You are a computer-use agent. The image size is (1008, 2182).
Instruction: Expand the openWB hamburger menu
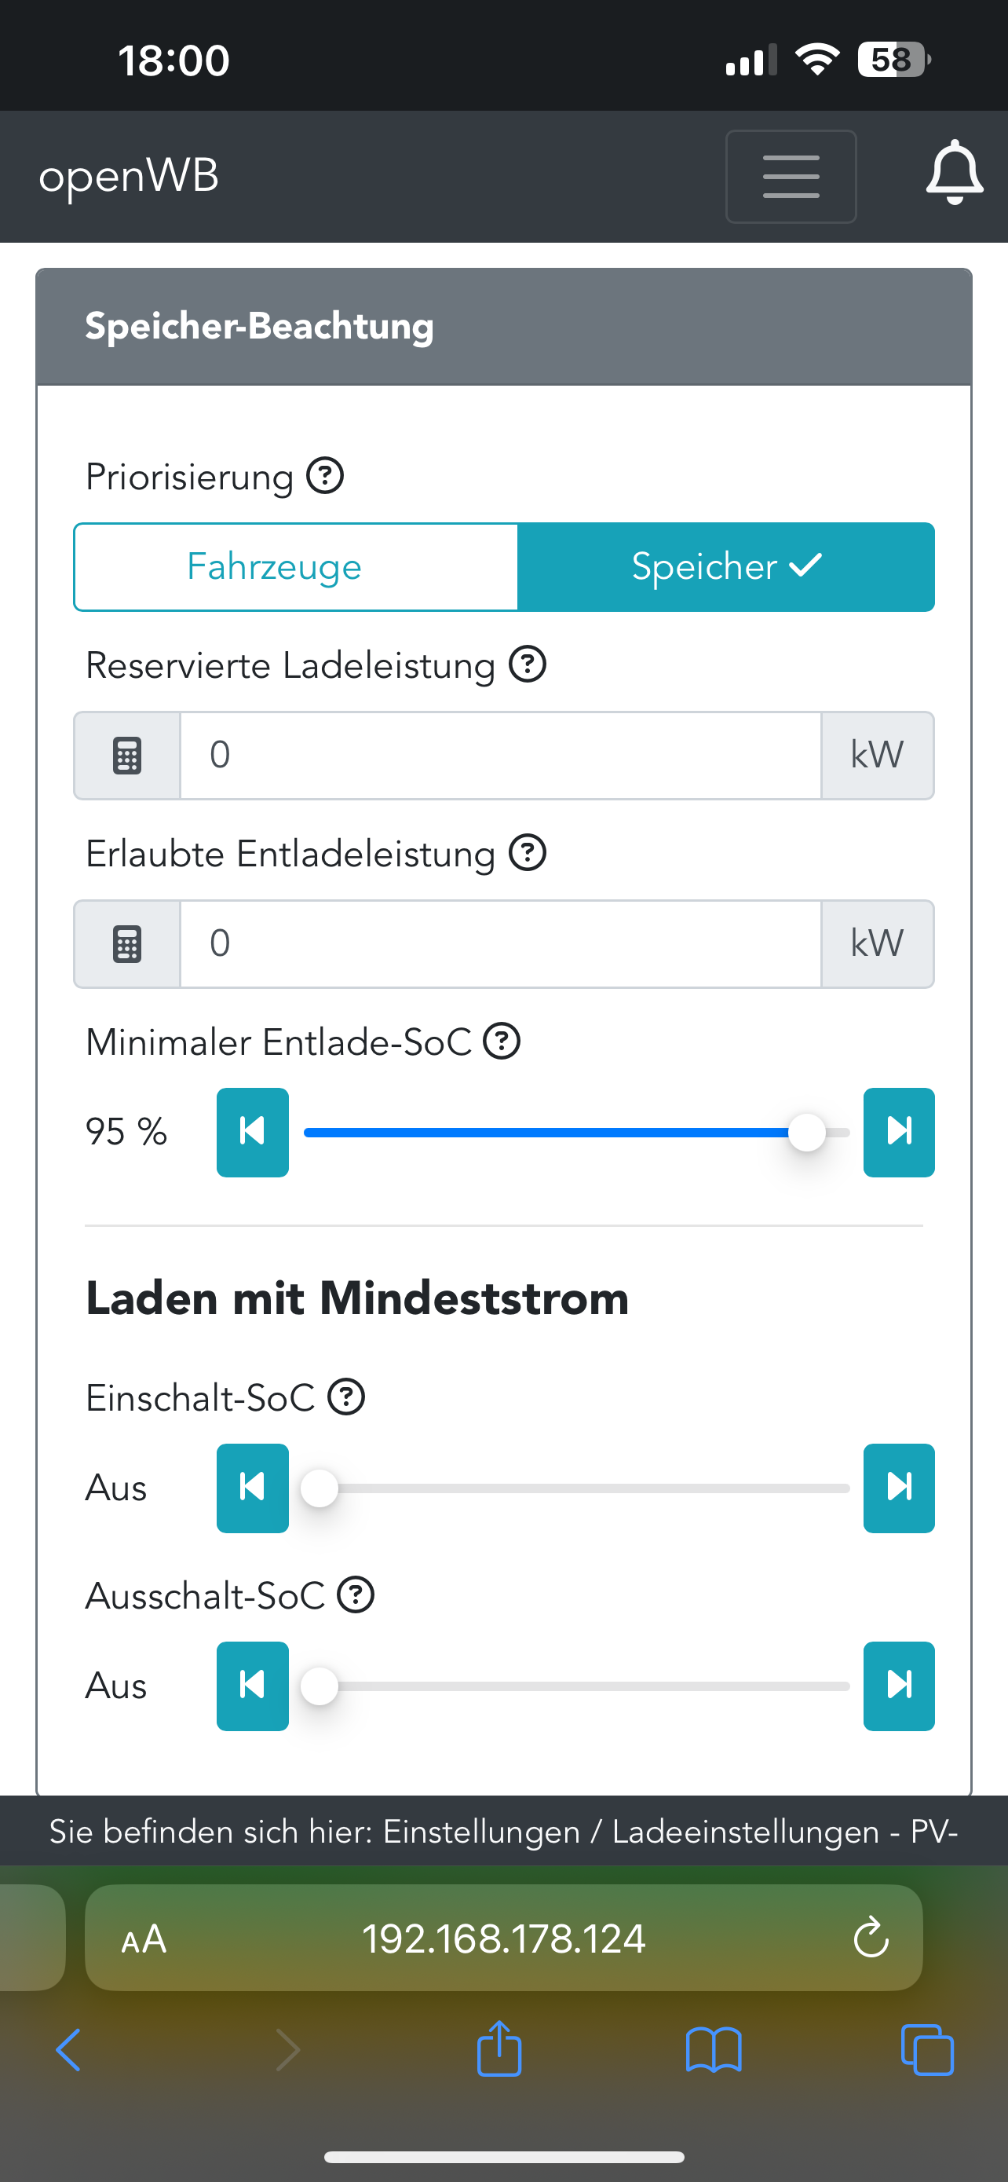(791, 176)
